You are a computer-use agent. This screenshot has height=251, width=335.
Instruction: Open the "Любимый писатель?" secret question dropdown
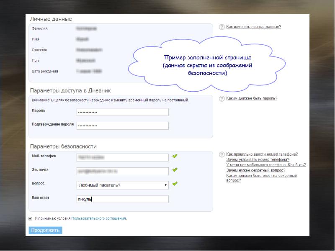[x=122, y=184]
